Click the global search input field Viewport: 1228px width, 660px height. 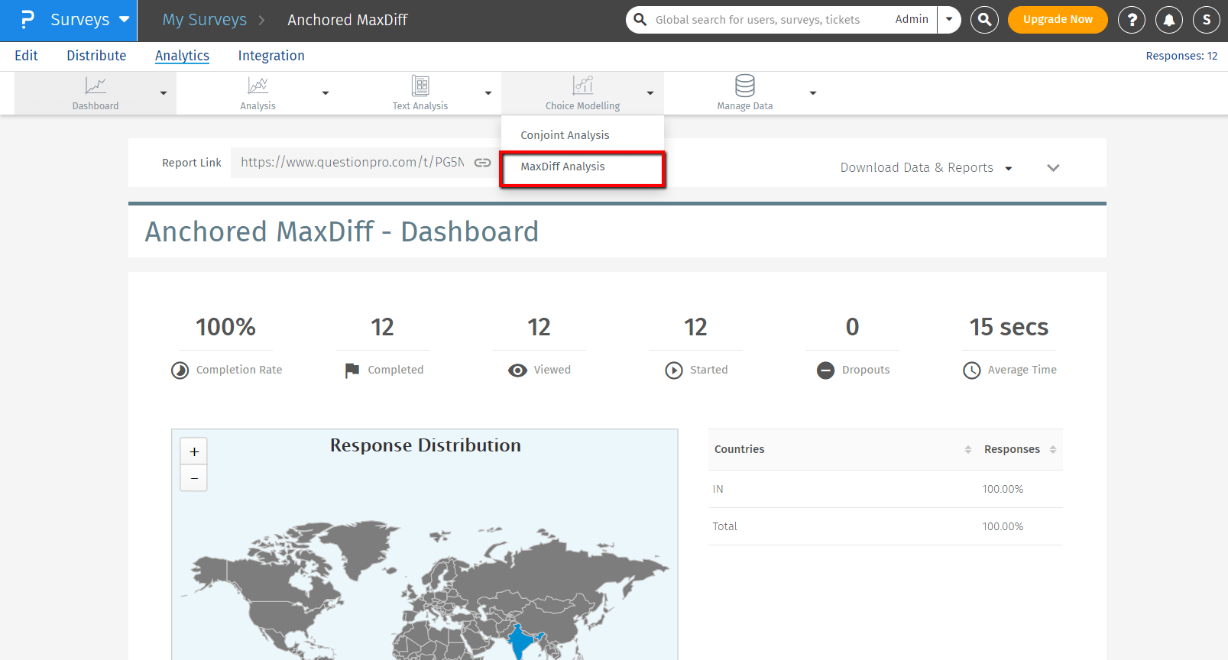764,20
